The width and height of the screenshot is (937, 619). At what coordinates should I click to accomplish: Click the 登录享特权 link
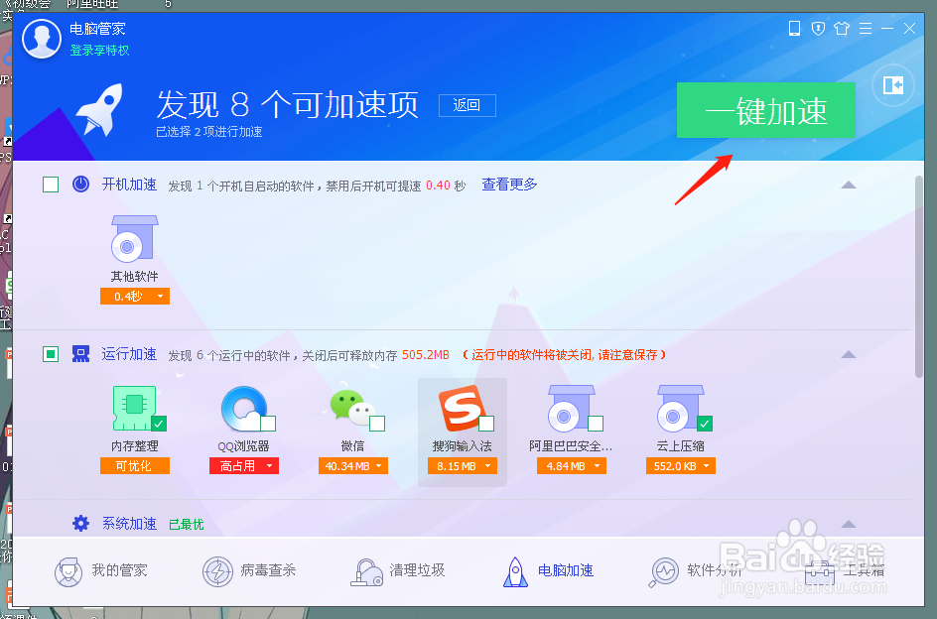pyautogui.click(x=99, y=51)
